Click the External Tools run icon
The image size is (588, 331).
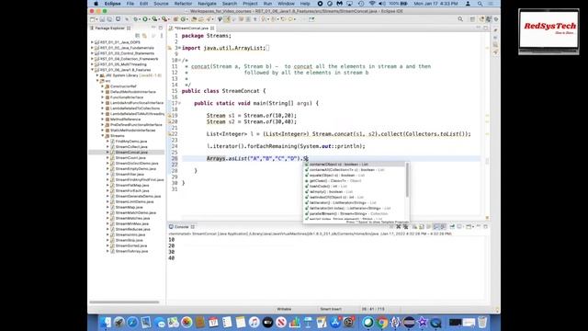point(164,19)
